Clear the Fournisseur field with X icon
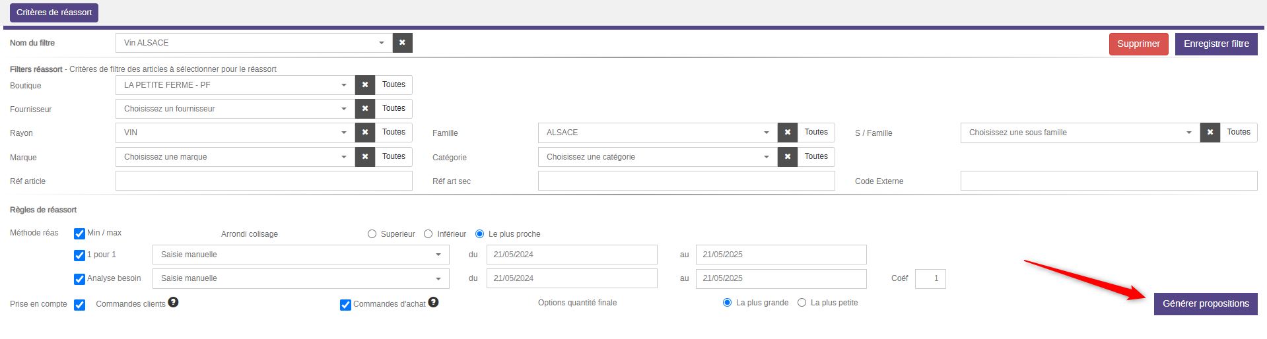This screenshot has height=339, width=1267. tap(364, 109)
